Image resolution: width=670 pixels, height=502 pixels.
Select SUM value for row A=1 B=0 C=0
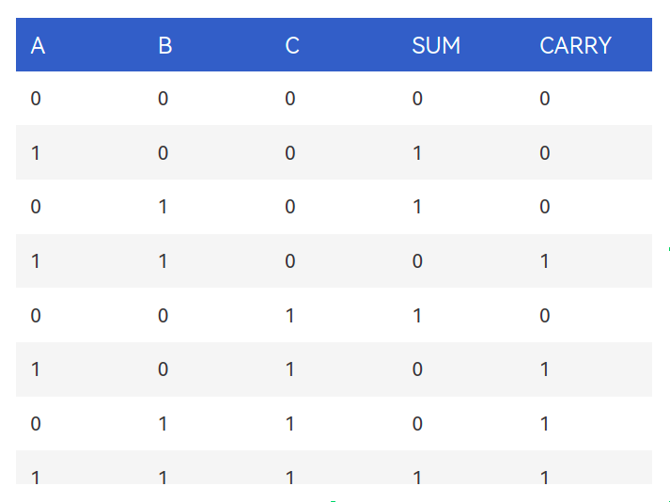click(x=417, y=153)
